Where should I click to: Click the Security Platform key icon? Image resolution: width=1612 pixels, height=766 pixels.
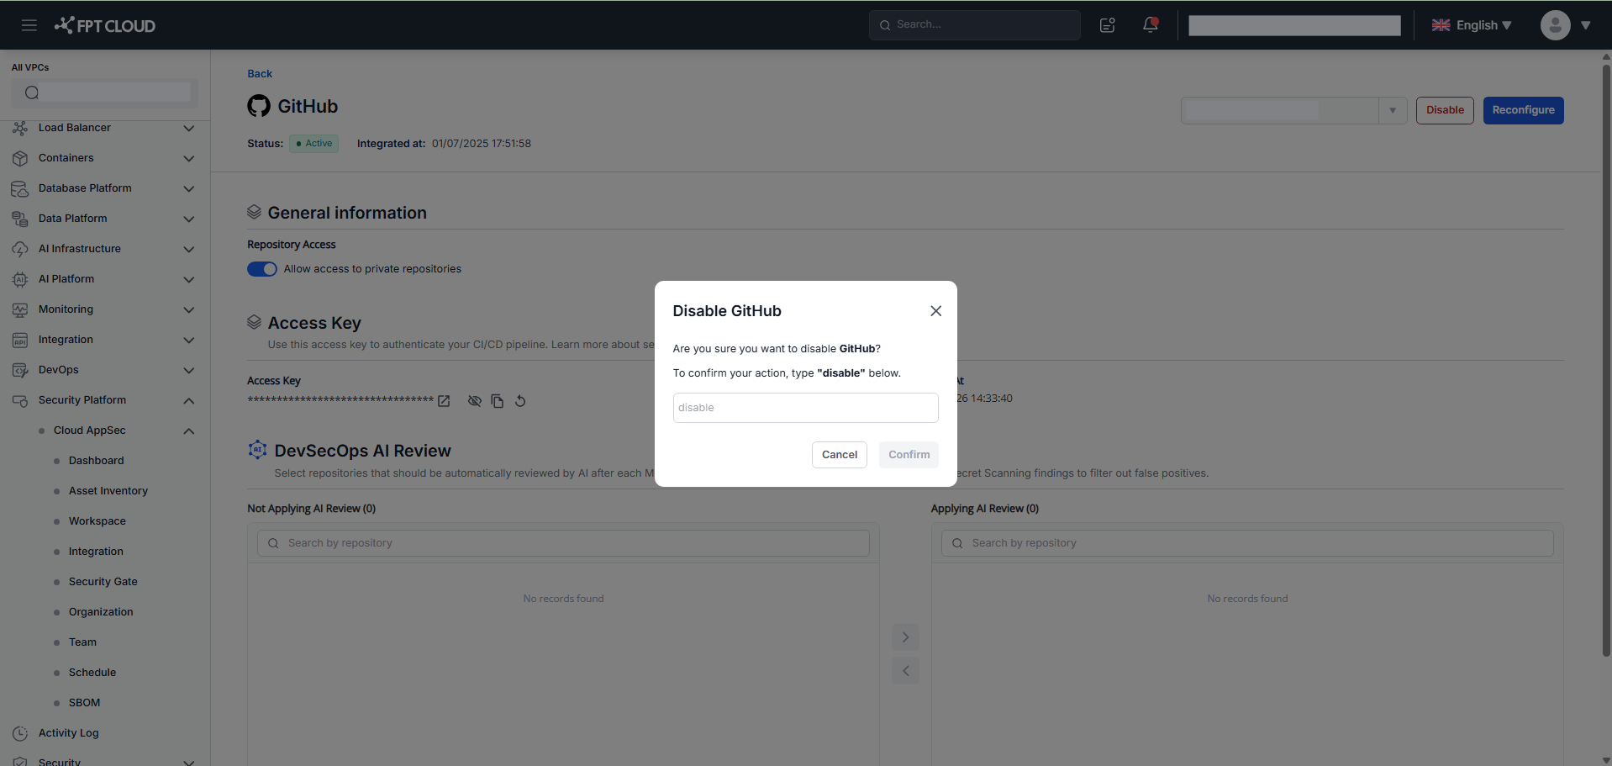(x=20, y=400)
